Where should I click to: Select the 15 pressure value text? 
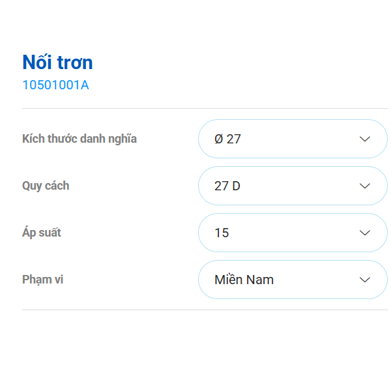click(x=222, y=233)
